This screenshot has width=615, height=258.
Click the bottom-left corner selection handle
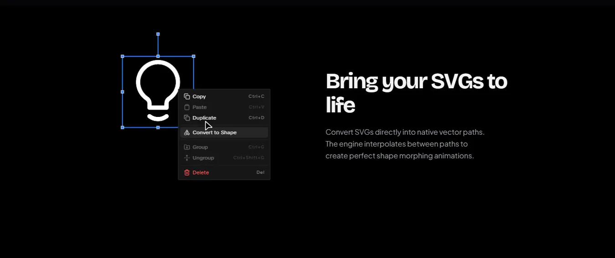122,127
